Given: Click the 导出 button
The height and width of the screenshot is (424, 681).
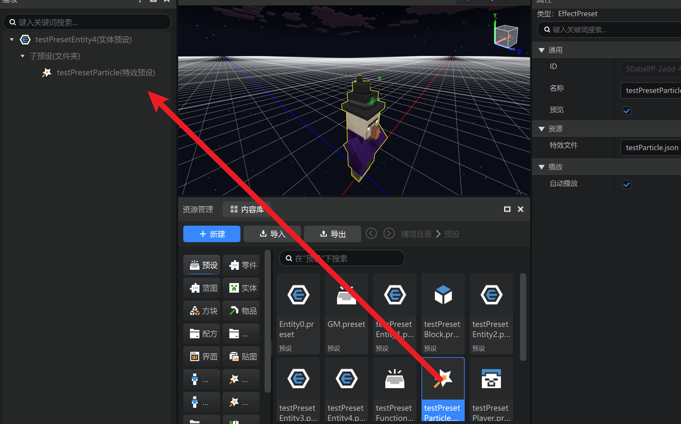Looking at the screenshot, I should (333, 234).
